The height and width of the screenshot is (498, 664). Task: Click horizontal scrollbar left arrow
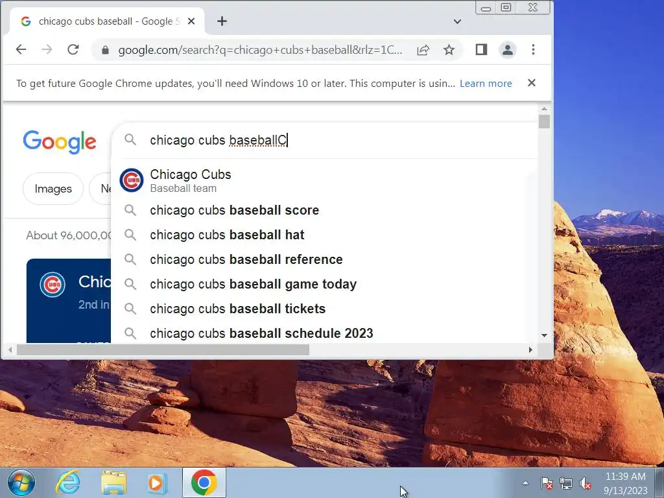point(10,350)
